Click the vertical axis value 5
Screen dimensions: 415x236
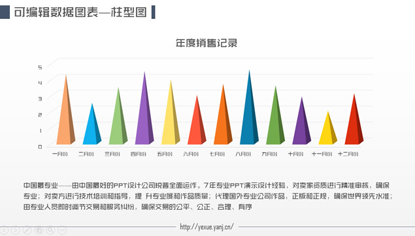point(40,67)
